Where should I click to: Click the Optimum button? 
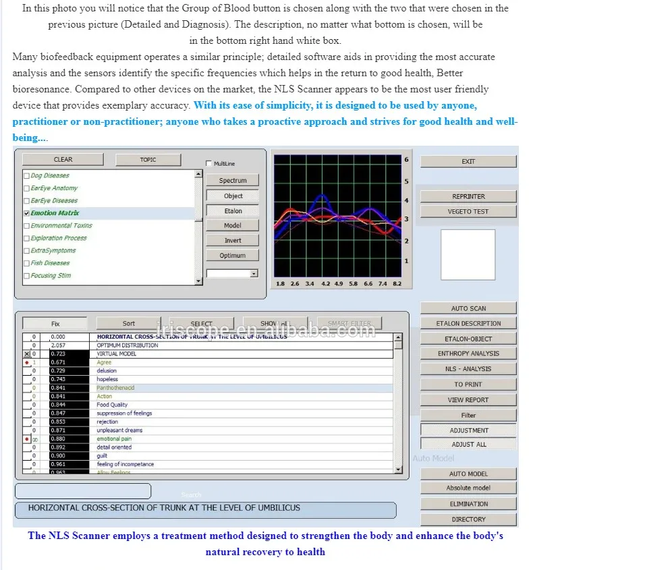[x=233, y=256]
